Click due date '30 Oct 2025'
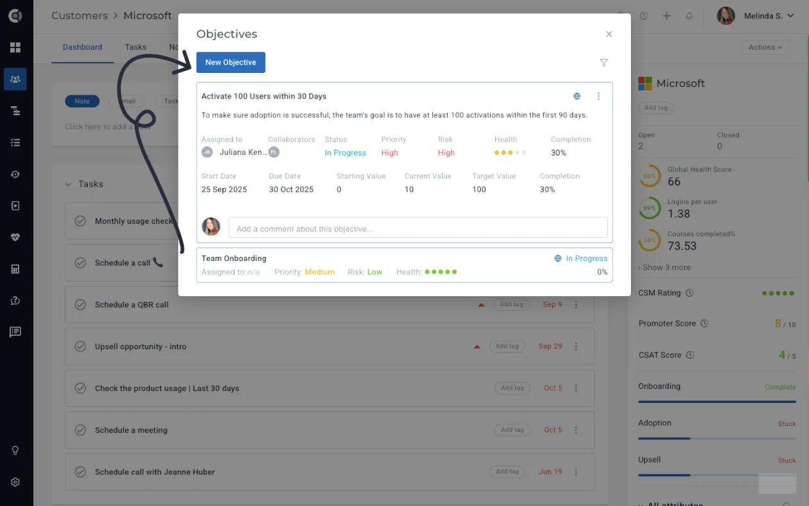The image size is (809, 506). point(291,189)
